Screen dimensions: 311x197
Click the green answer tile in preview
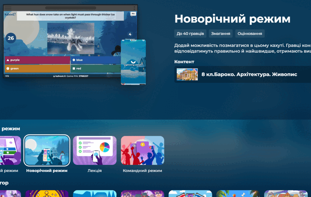tap(37, 69)
